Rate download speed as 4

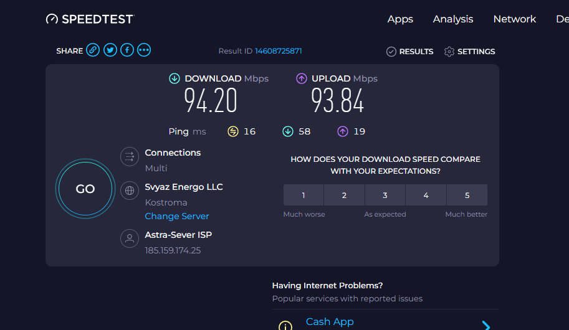426,195
